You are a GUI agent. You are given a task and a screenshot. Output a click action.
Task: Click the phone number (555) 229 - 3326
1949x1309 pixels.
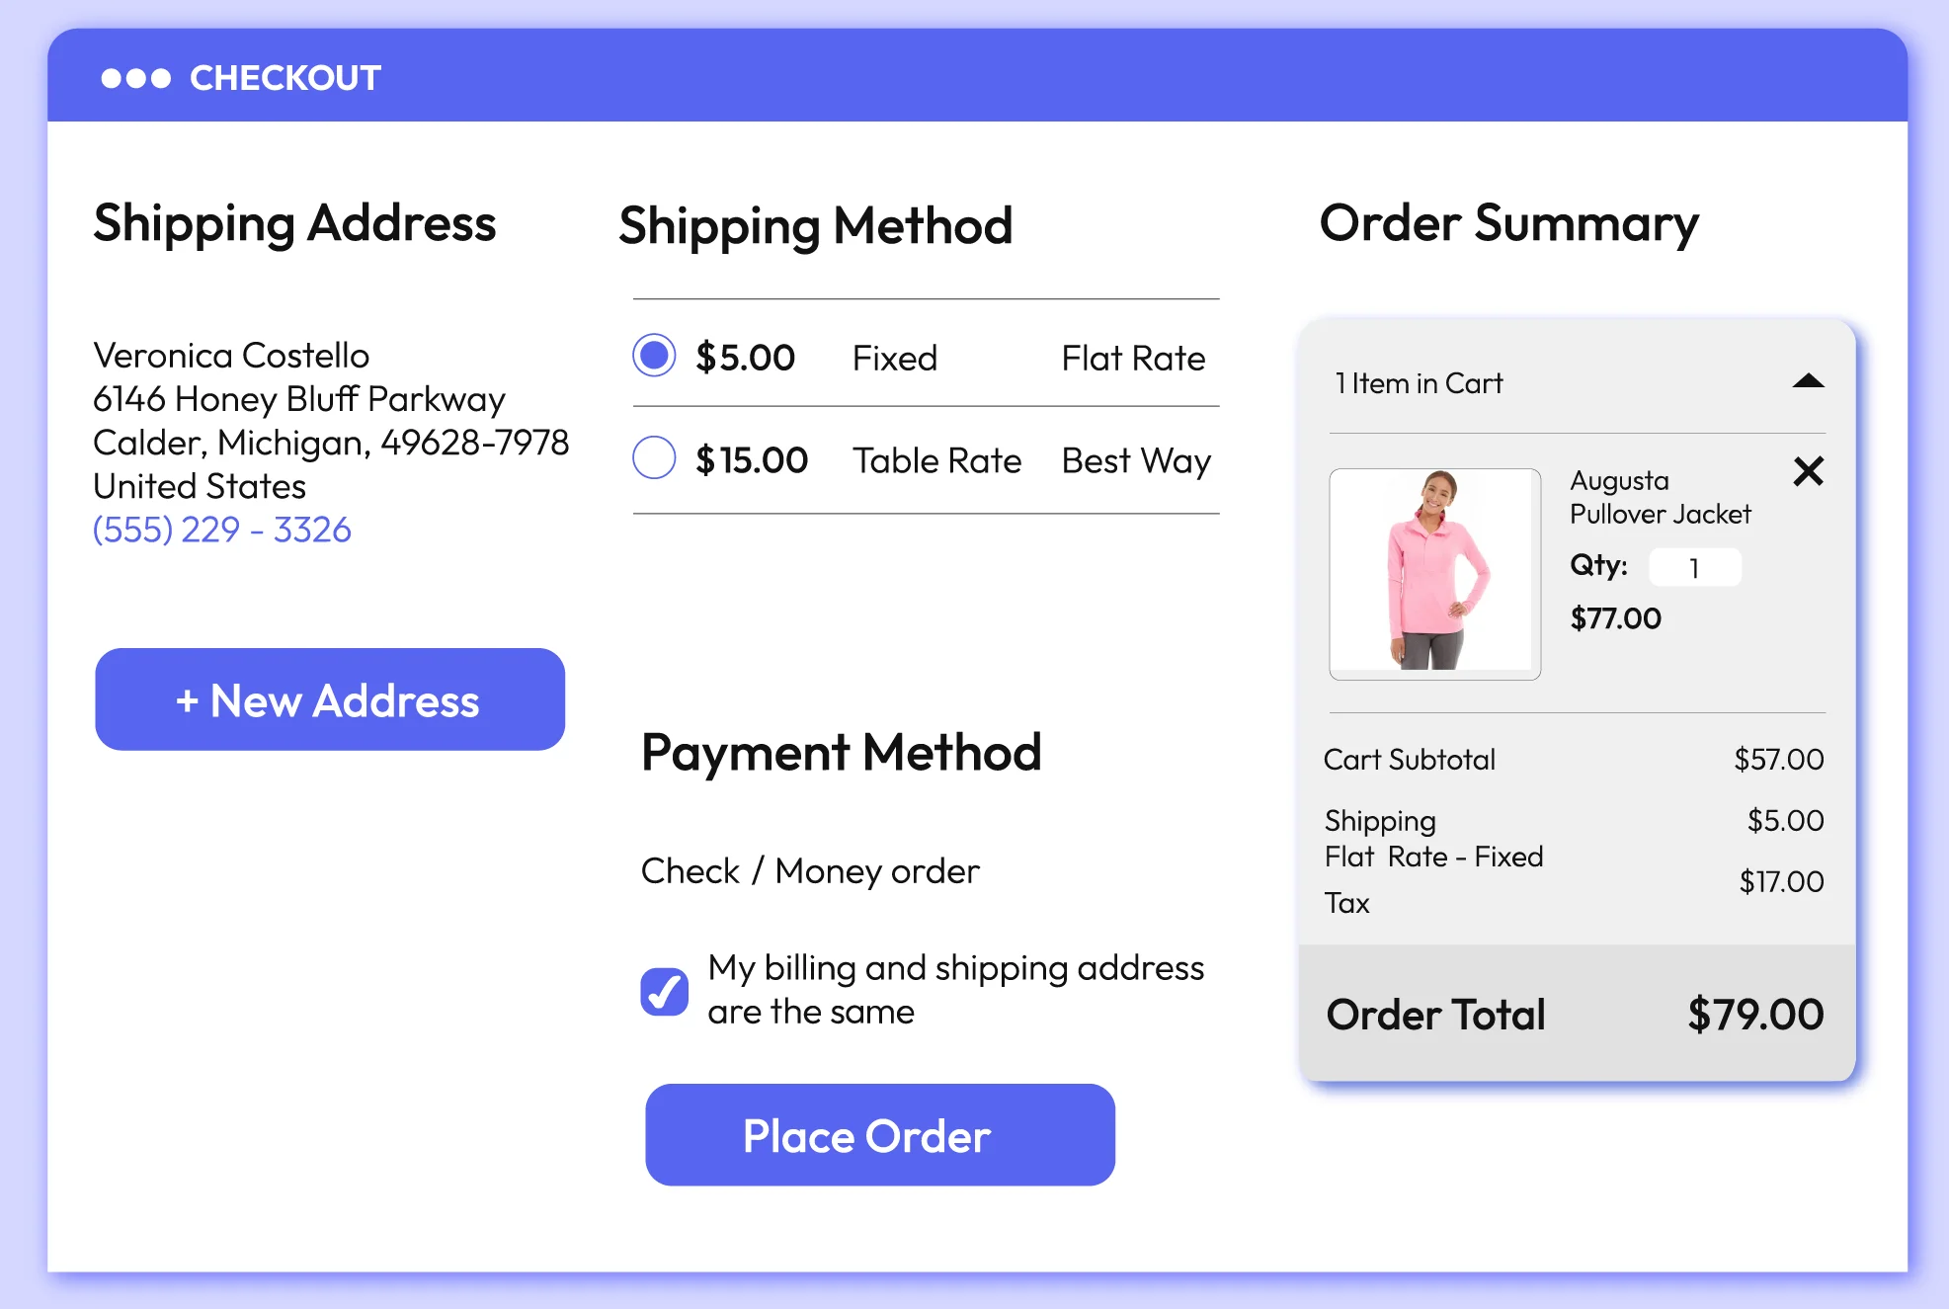coord(222,530)
